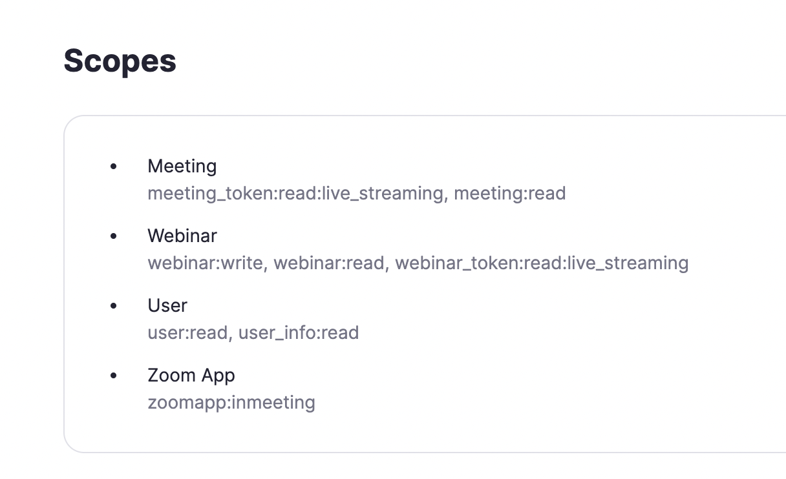Click the webinar:read scope
This screenshot has width=786, height=479.
[329, 263]
